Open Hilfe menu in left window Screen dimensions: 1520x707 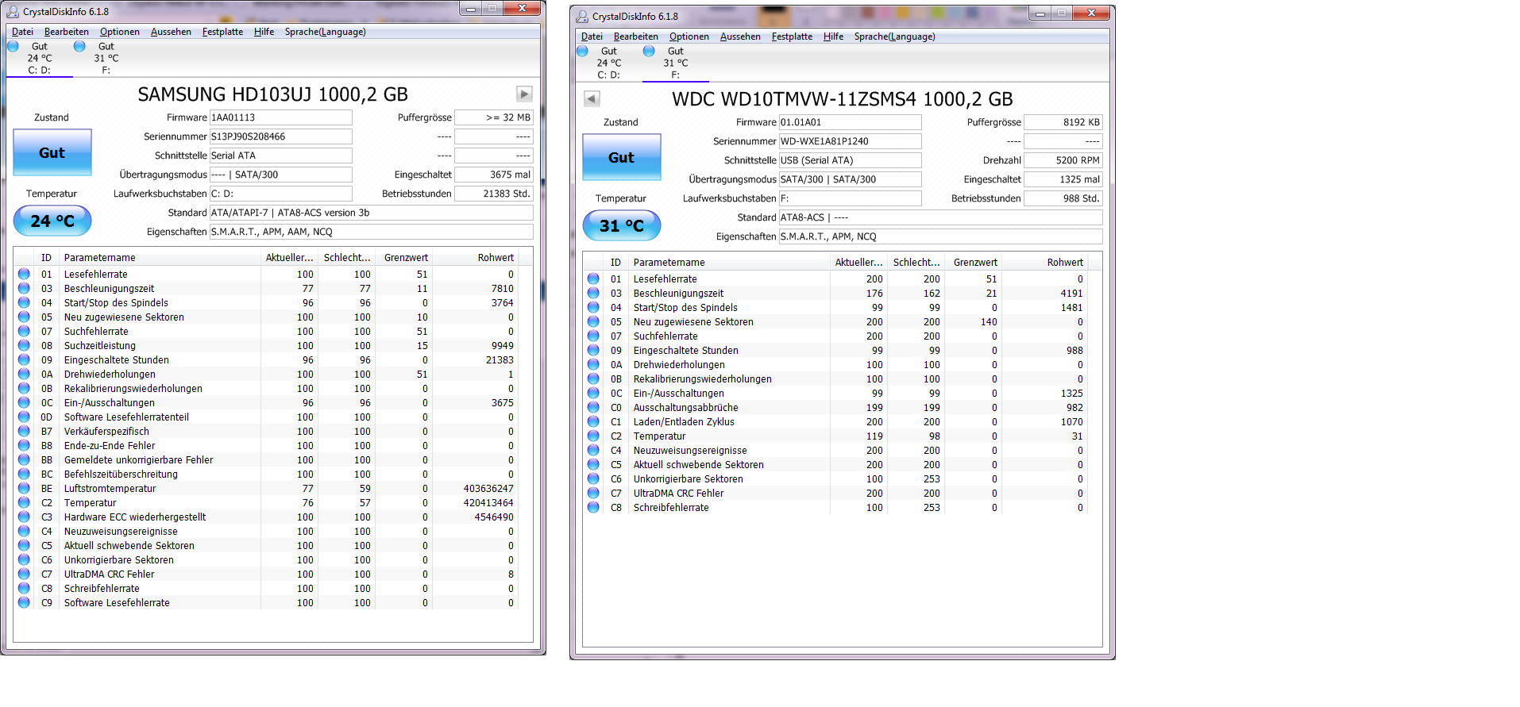point(264,32)
